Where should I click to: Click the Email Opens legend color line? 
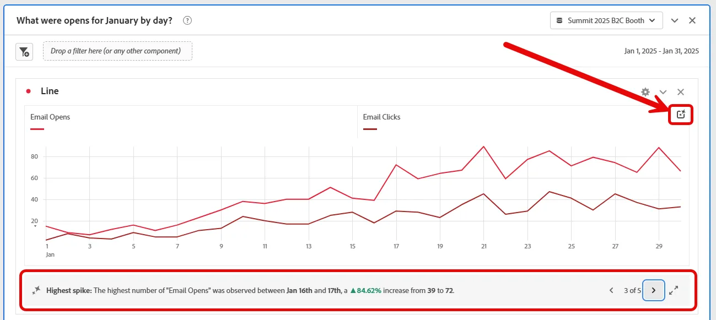click(x=37, y=129)
